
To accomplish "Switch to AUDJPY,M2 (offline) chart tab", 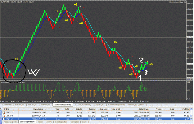I will click(x=83, y=104).
